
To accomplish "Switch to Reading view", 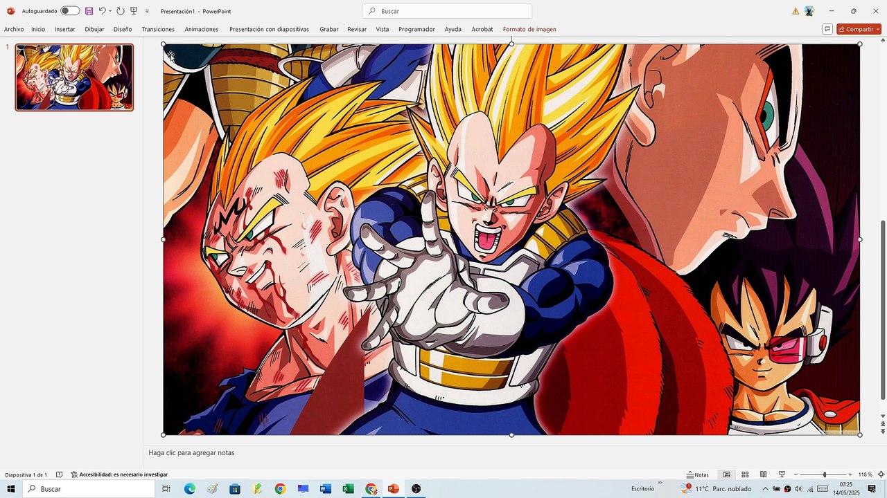I will coord(763,474).
